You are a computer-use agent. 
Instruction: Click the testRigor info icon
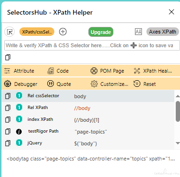(19, 132)
